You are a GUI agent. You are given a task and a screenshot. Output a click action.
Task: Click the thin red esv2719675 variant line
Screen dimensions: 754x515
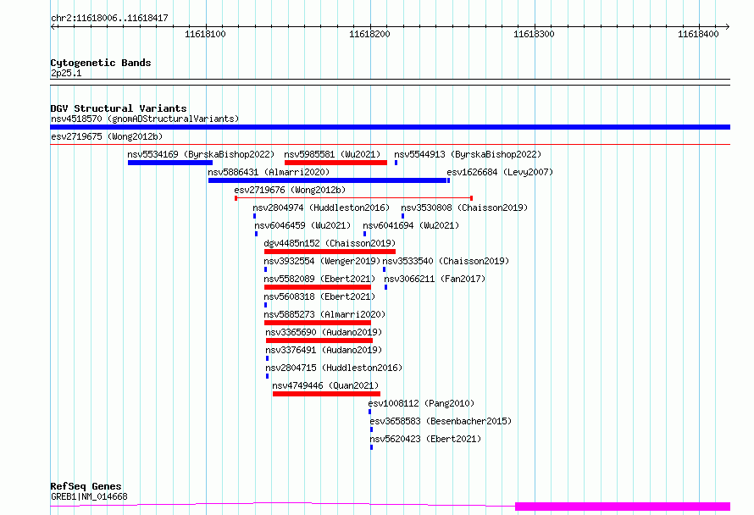(x=390, y=144)
